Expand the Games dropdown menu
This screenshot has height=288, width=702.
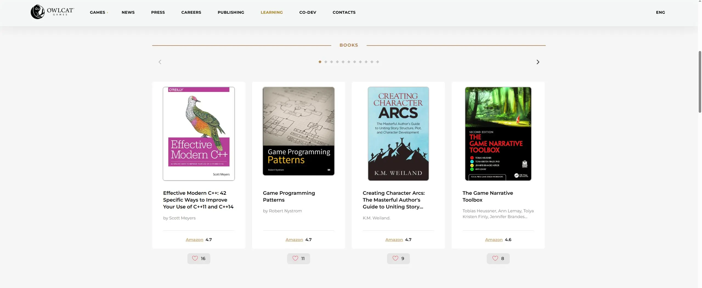98,12
